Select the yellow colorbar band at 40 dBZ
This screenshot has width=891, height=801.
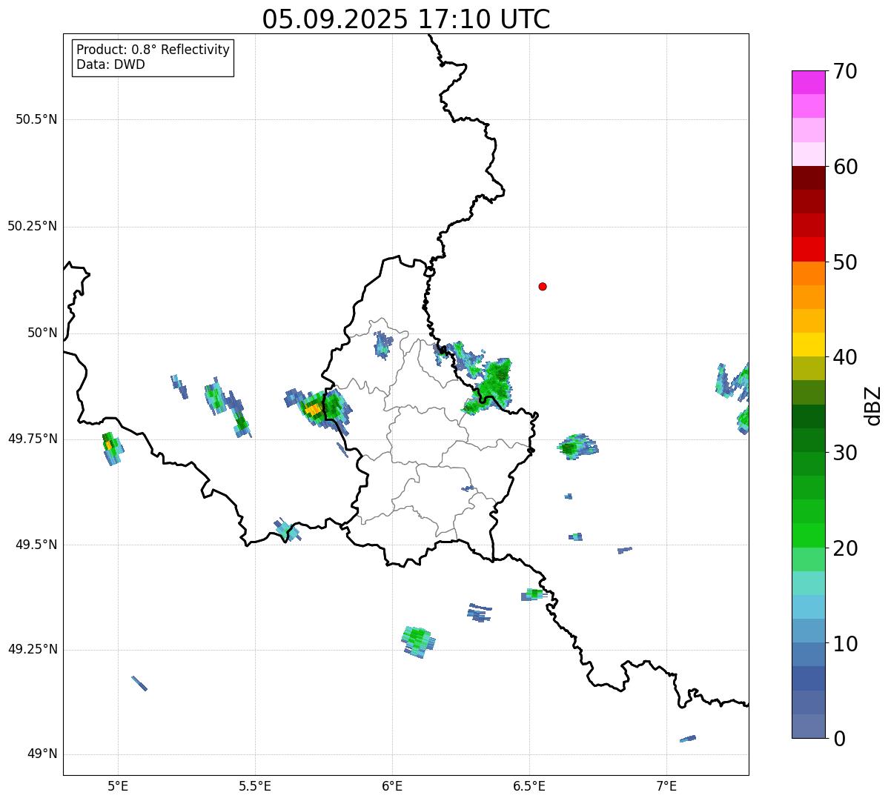pyautogui.click(x=808, y=345)
